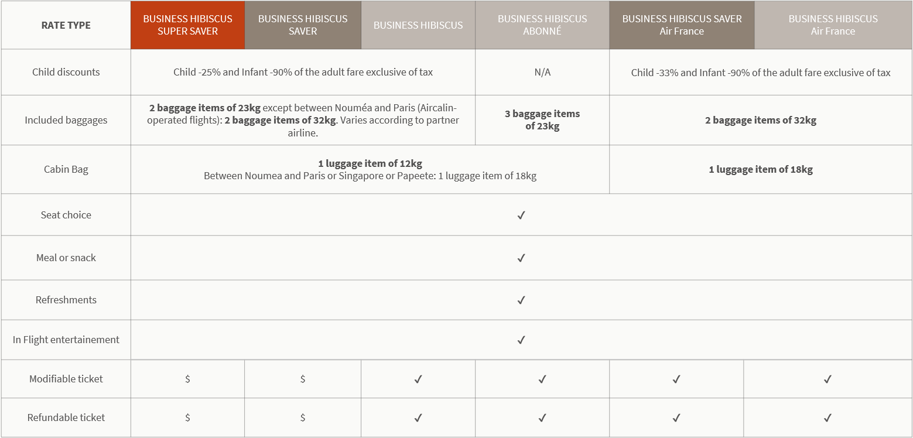Click the Child -33% discount text

(760, 73)
